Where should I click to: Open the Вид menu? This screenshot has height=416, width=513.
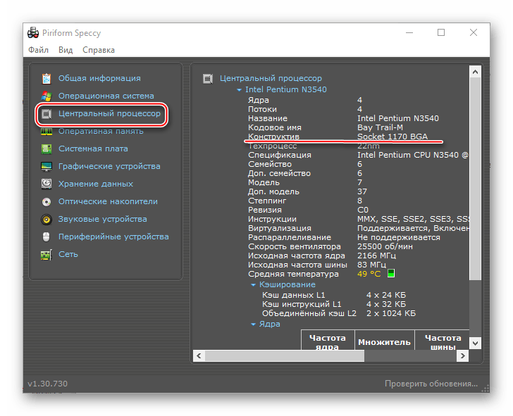point(66,50)
